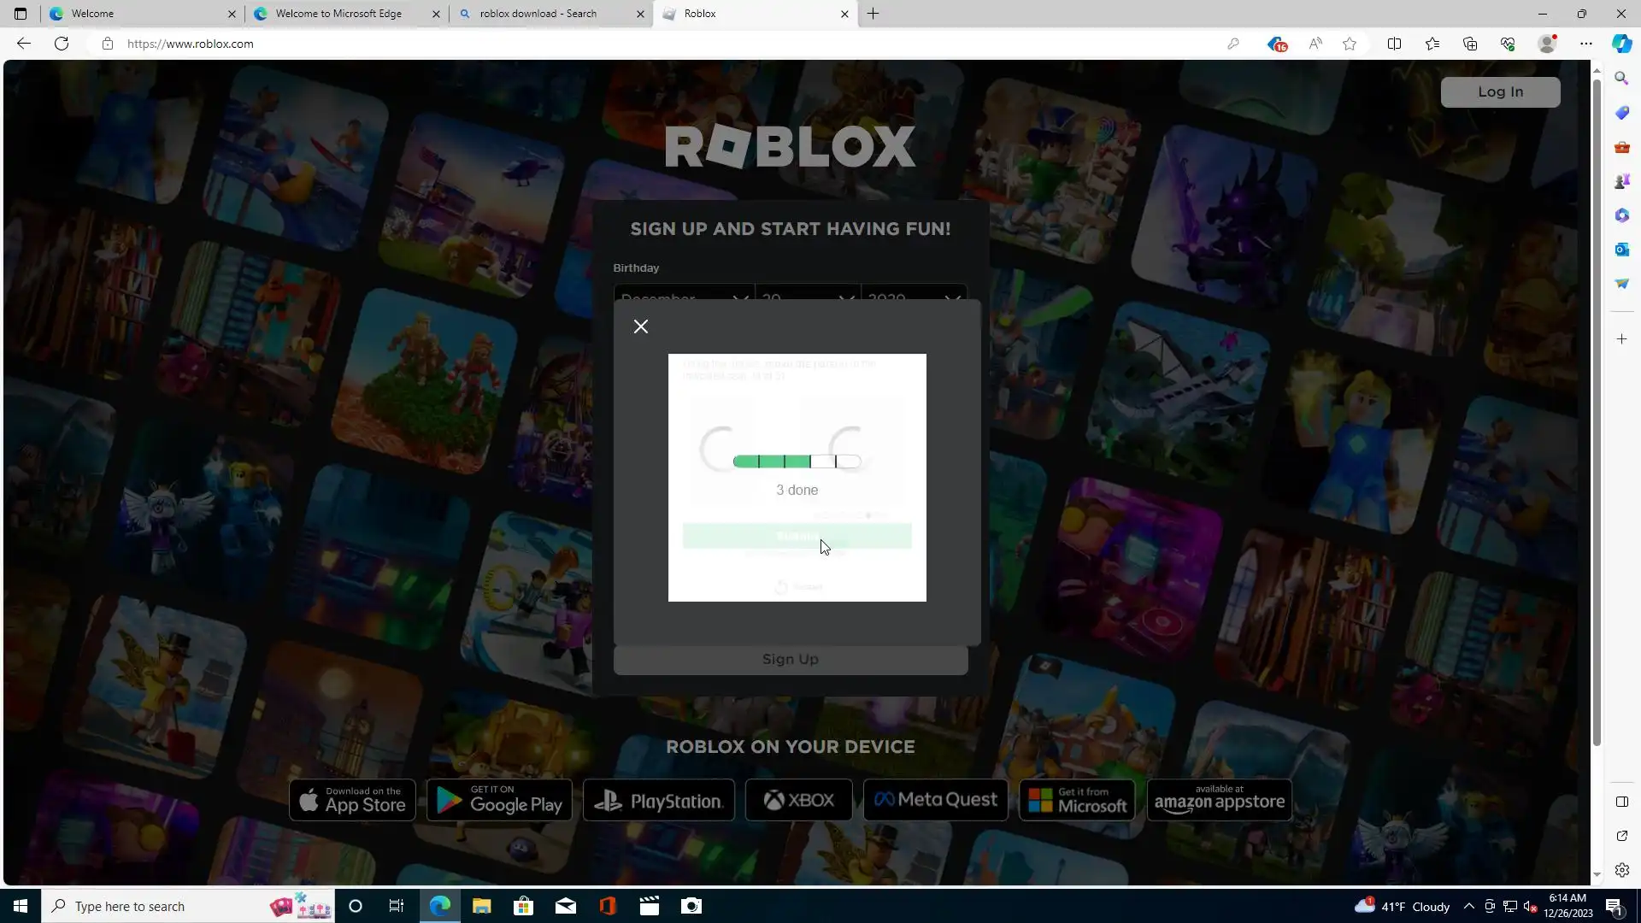Close the captcha verification dialog
Viewport: 1641px width, 923px height.
641,326
